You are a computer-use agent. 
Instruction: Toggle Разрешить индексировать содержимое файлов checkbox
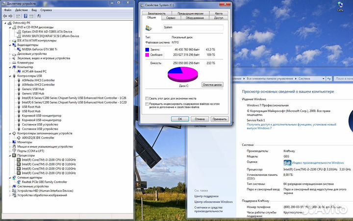pos(147,104)
